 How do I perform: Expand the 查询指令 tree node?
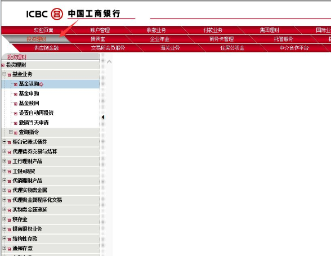(11, 132)
